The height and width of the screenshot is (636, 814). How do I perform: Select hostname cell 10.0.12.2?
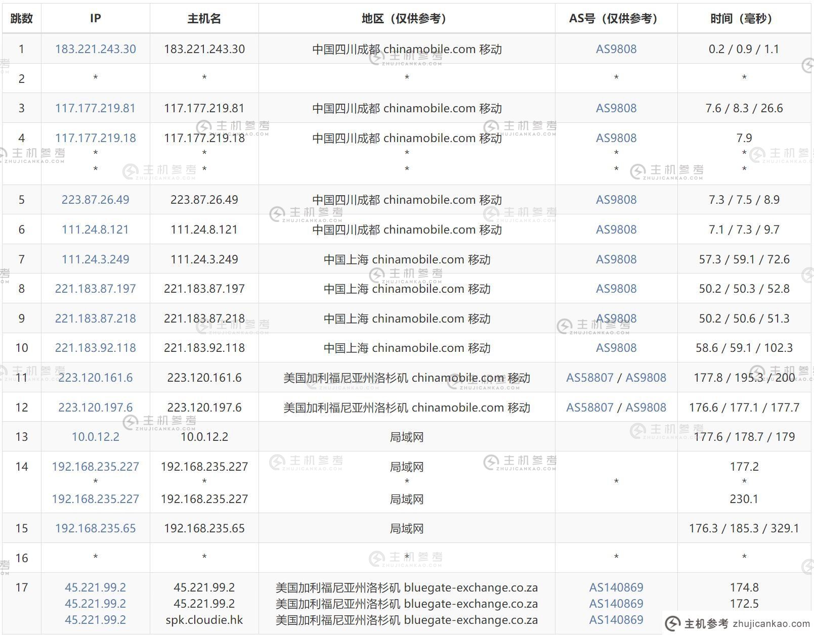tap(204, 437)
